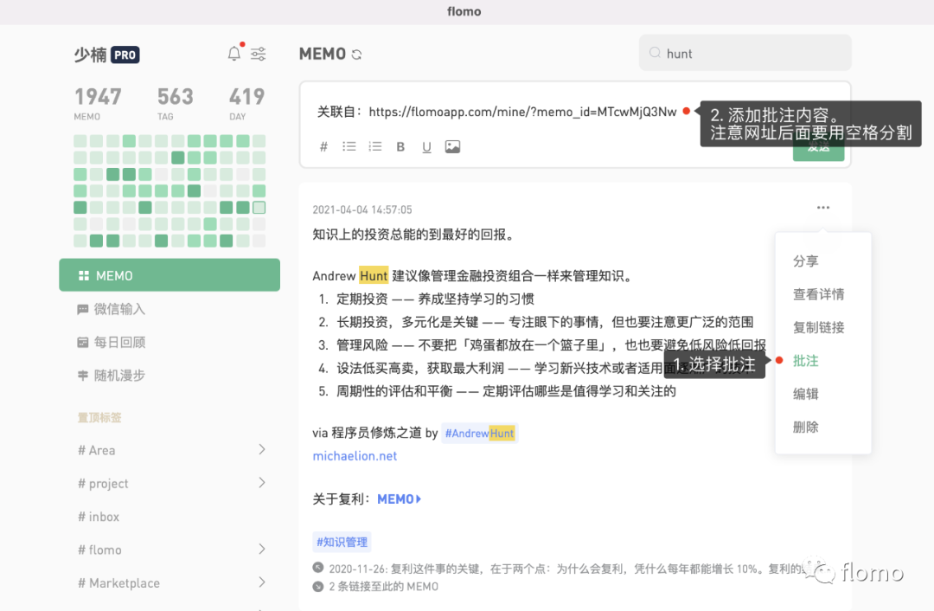Image resolution: width=934 pixels, height=611 pixels.
Task: Click the 随机漫步 signpost icon
Action: (83, 376)
